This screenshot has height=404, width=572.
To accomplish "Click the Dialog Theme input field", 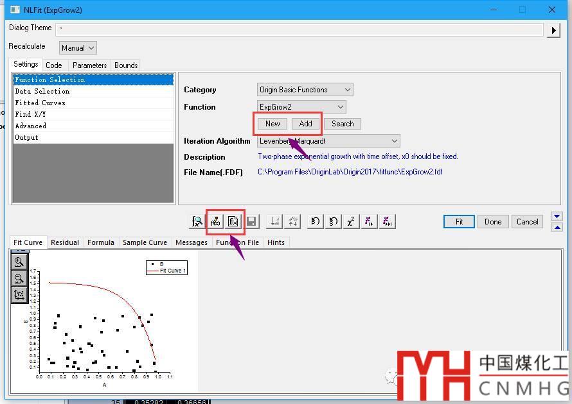I will 299,30.
